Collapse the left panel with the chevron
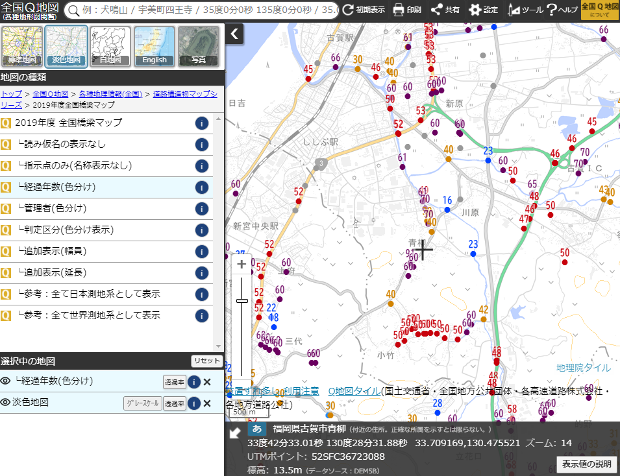This screenshot has width=620, height=476. pos(234,34)
